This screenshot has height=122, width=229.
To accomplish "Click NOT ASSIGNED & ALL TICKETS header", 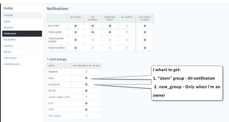I will click(86, 66).
